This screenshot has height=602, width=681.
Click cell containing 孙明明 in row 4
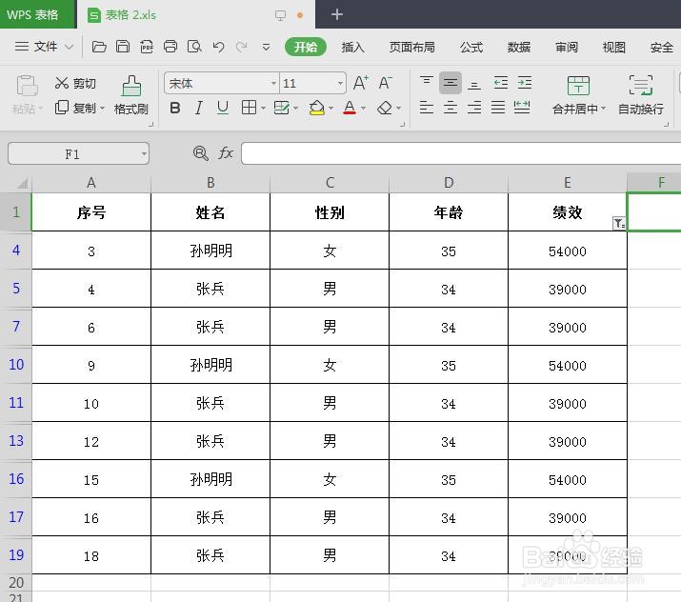click(x=210, y=251)
